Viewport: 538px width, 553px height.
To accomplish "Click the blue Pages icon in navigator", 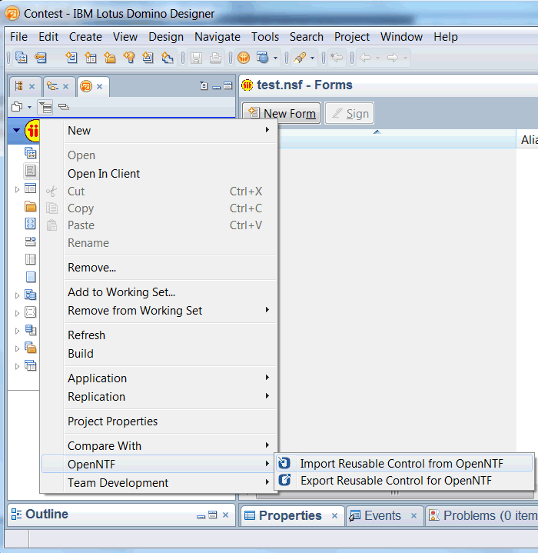I will 31,277.
